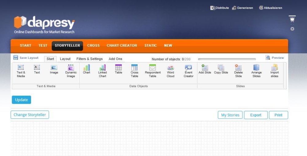Add a Cross Table object
This screenshot has width=307, height=156.
pyautogui.click(x=134, y=71)
